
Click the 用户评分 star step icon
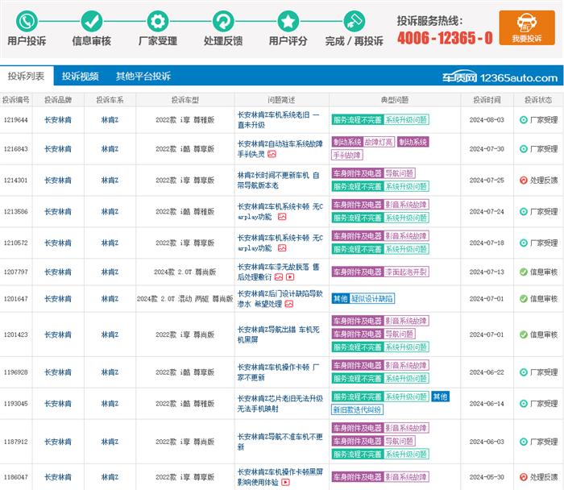pyautogui.click(x=288, y=21)
